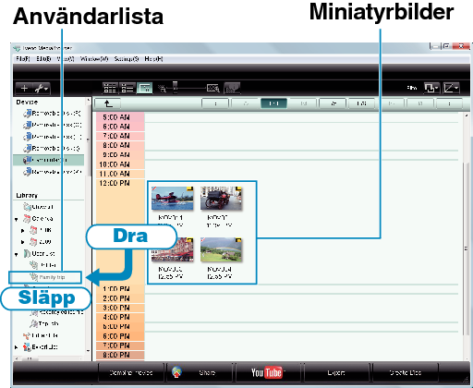
Task: Click the plus add button in sidebar toolbar
Action: 24,89
